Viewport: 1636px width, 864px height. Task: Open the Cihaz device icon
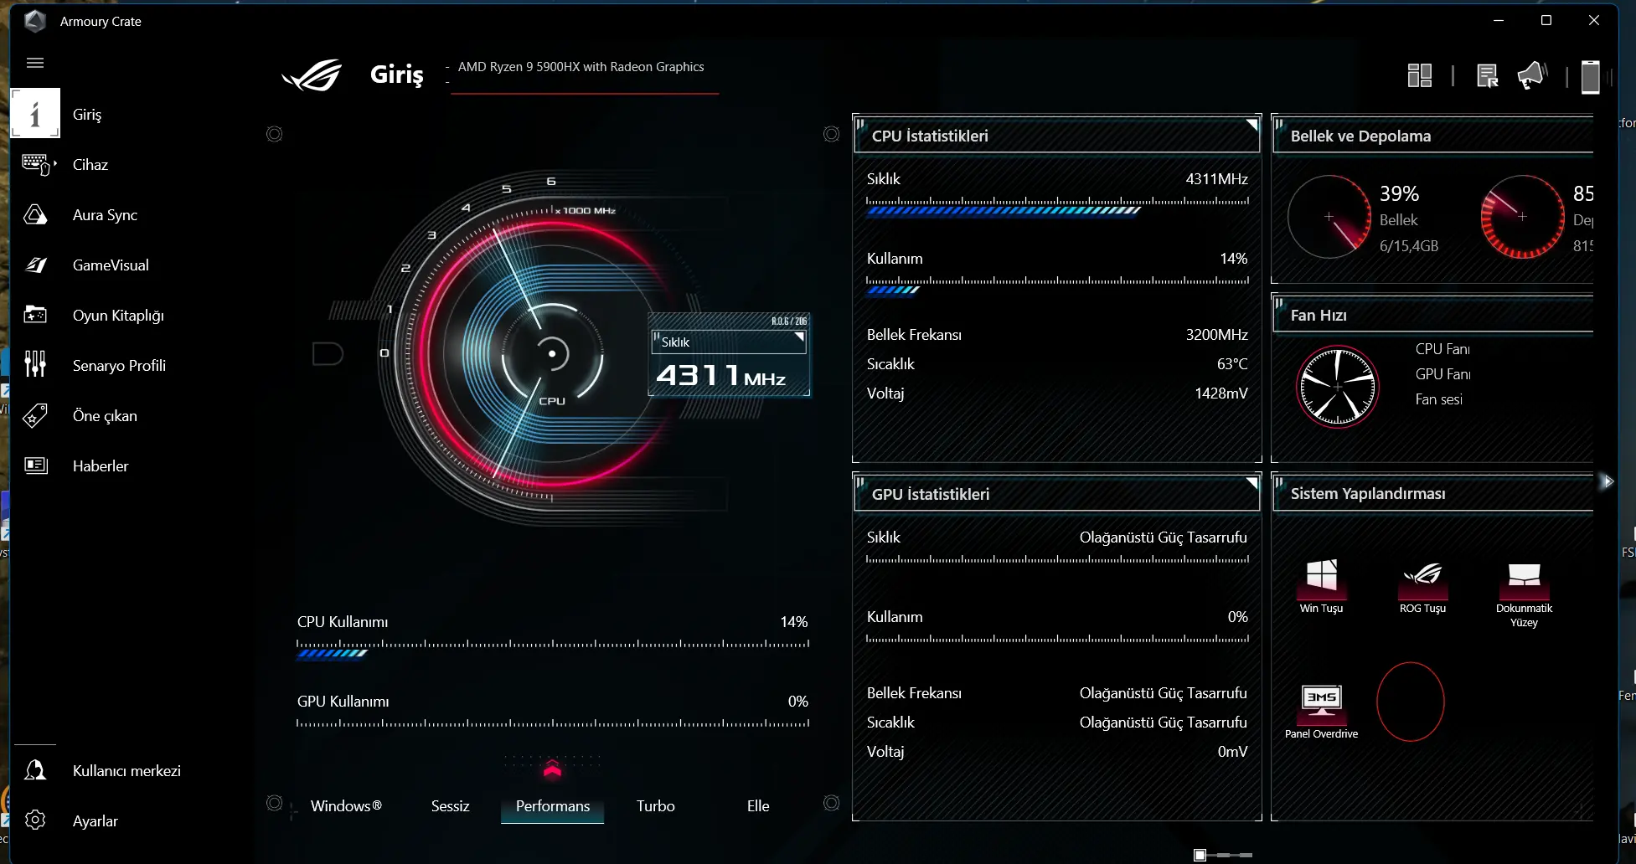[x=37, y=164]
